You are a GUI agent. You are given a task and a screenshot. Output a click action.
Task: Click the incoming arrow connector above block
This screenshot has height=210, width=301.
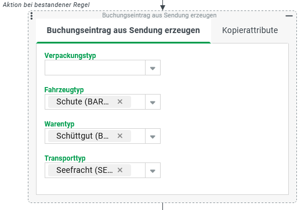[x=162, y=5]
